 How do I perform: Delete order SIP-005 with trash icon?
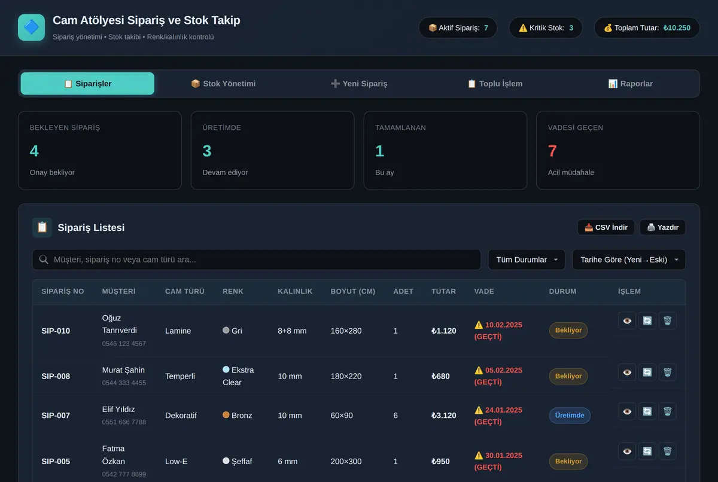(668, 451)
